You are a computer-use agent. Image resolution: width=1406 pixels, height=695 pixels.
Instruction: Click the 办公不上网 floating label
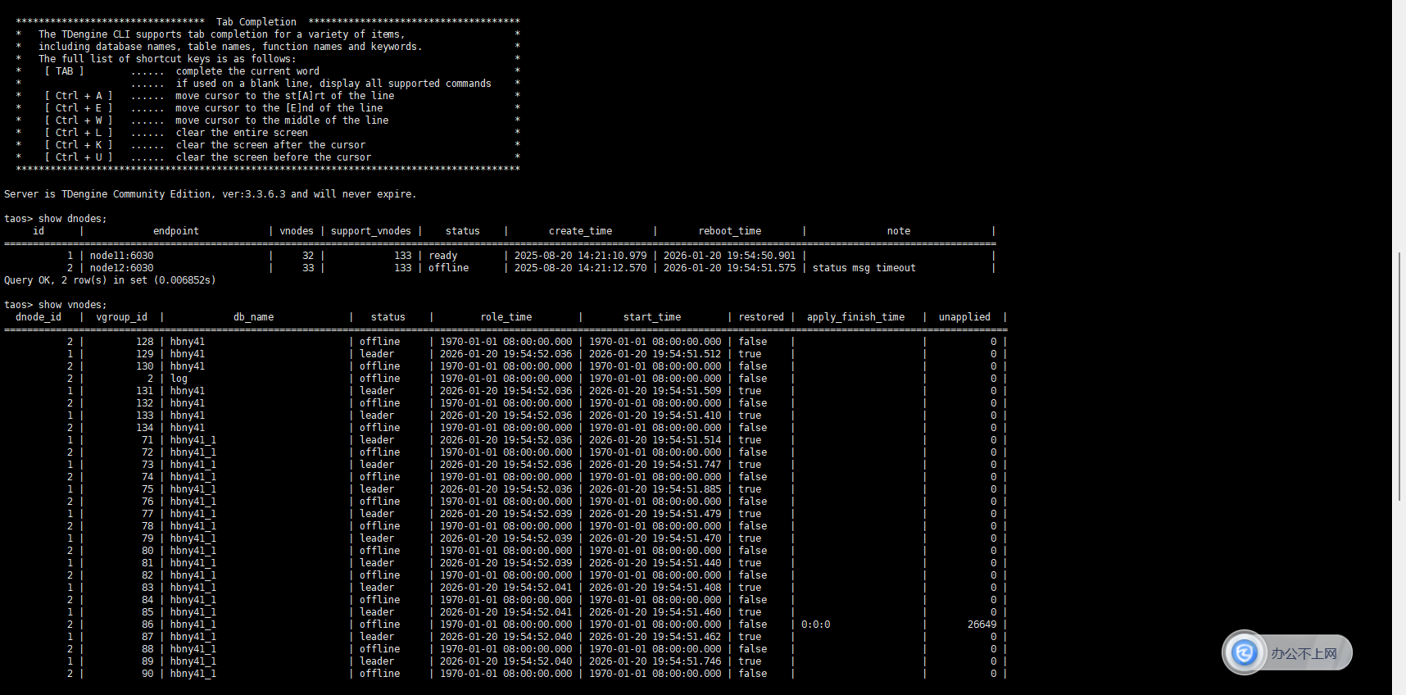pos(1304,653)
